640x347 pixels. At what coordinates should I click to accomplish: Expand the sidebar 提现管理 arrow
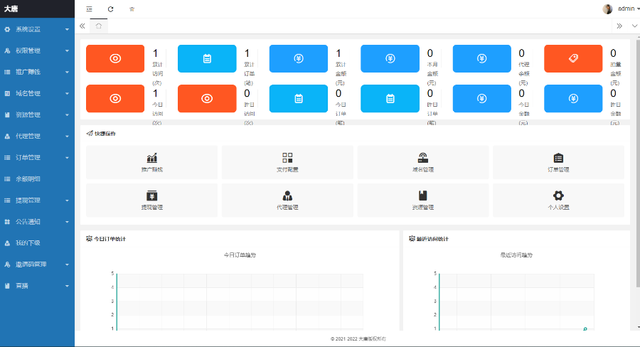67,201
